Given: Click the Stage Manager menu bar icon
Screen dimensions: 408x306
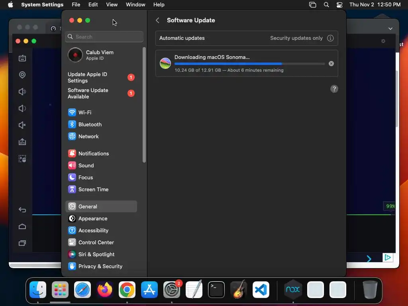Looking at the screenshot, I should (x=312, y=5).
